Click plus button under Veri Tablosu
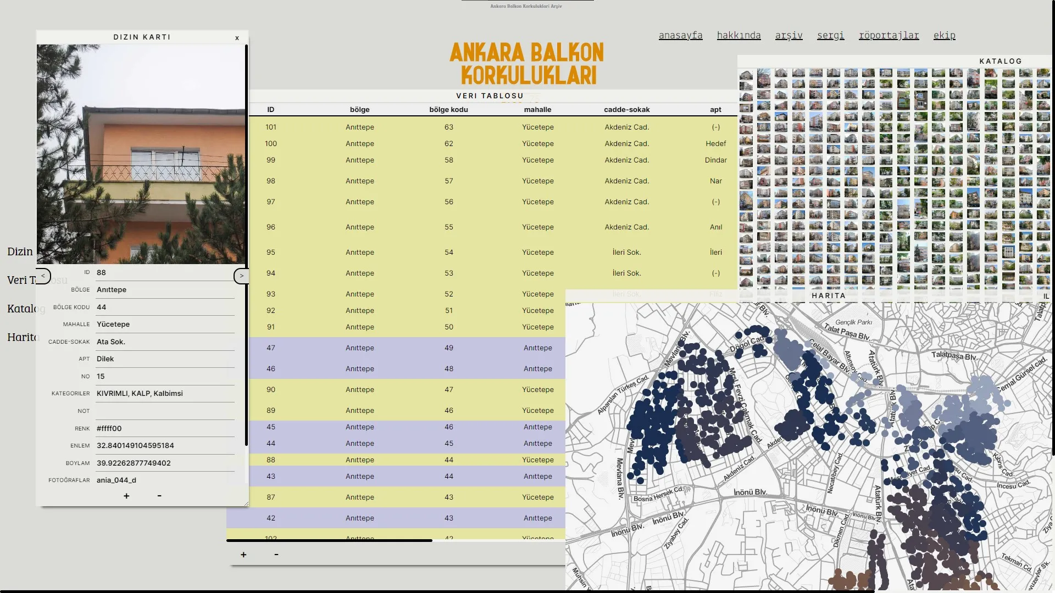This screenshot has height=593, width=1055. [x=243, y=555]
